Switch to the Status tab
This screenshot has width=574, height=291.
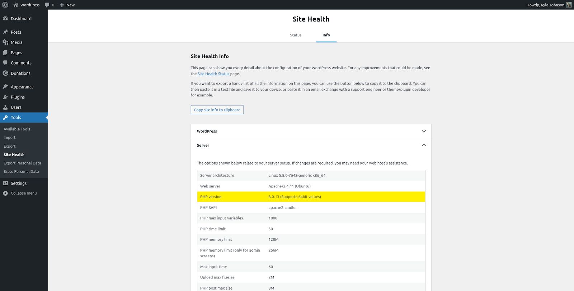[x=295, y=35]
